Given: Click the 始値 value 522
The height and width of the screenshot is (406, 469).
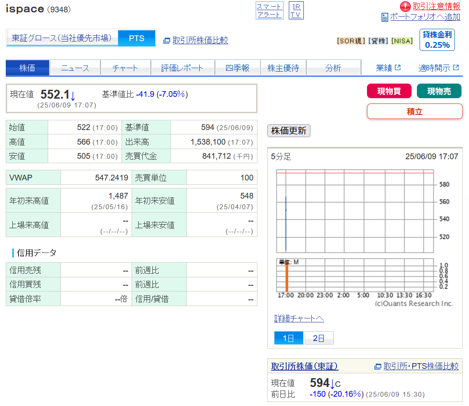Looking at the screenshot, I should pos(83,127).
